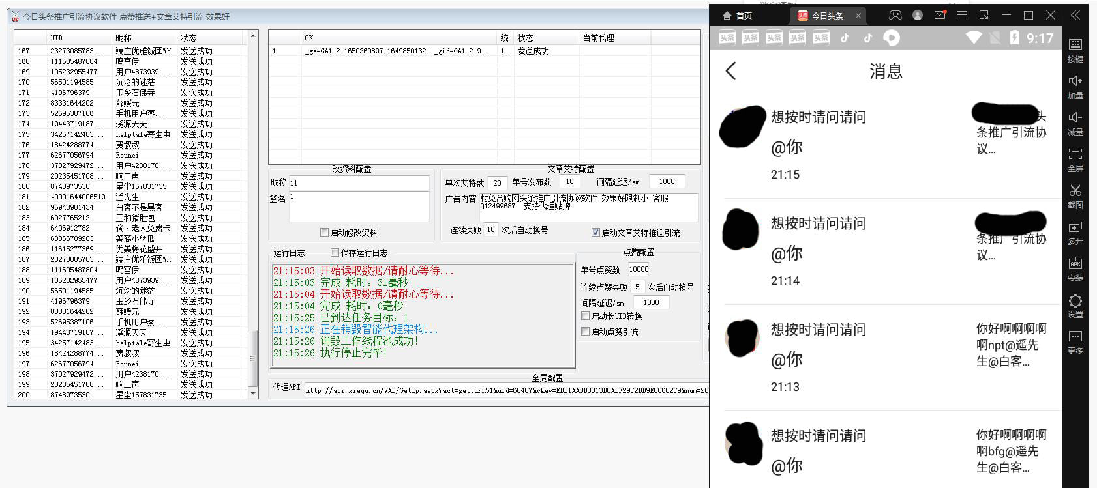Viewport: 1097px width, 488px height.
Task: Click the window resize arrow icon
Action: coord(984,15)
